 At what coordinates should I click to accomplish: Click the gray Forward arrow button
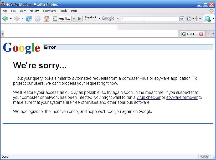(17, 19)
